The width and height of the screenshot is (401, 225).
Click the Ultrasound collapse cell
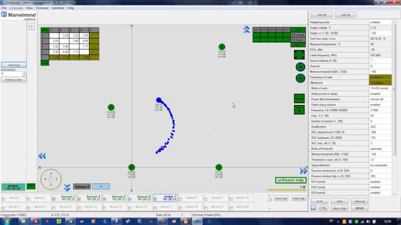pos(380,82)
